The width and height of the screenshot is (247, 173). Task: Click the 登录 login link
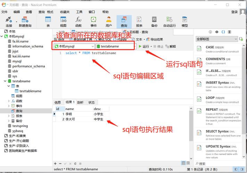pos(234,12)
